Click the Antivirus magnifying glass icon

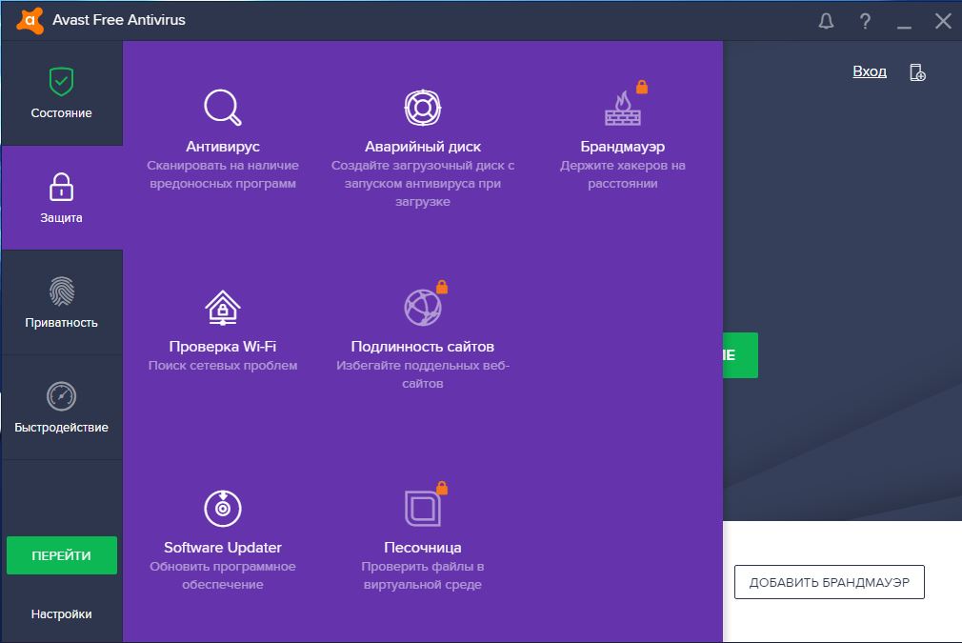[223, 108]
